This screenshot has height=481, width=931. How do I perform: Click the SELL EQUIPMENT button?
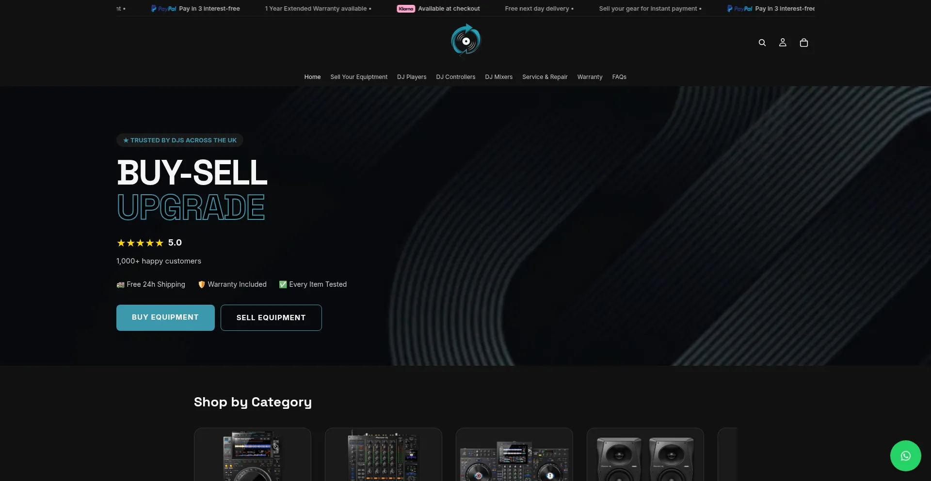pos(271,318)
